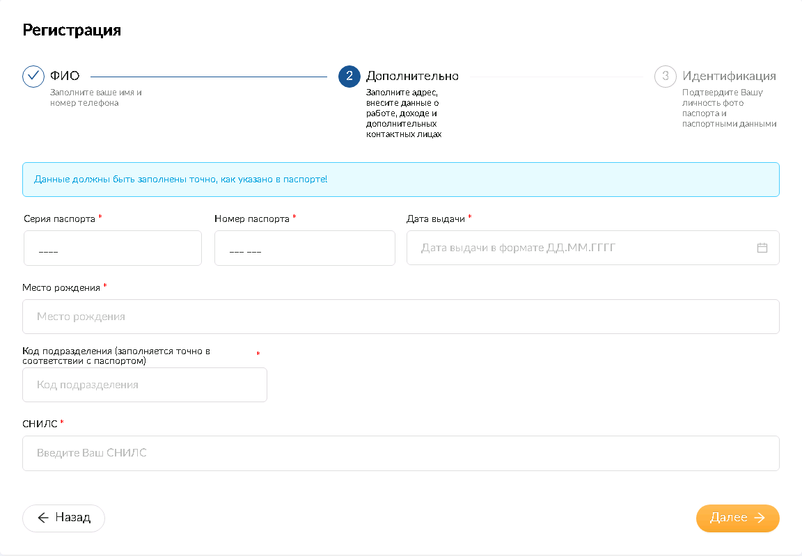This screenshot has width=802, height=556.
Task: Focus the Код подразделения input field
Action: point(145,385)
